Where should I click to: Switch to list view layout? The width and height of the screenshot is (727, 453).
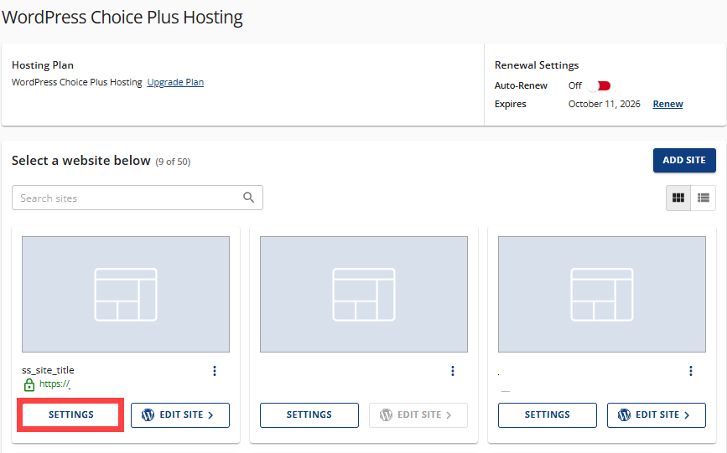pos(704,198)
